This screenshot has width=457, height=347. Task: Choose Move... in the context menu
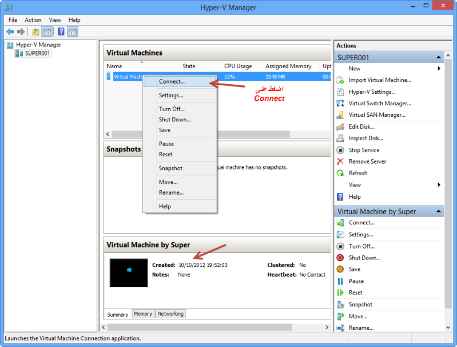(x=180, y=182)
